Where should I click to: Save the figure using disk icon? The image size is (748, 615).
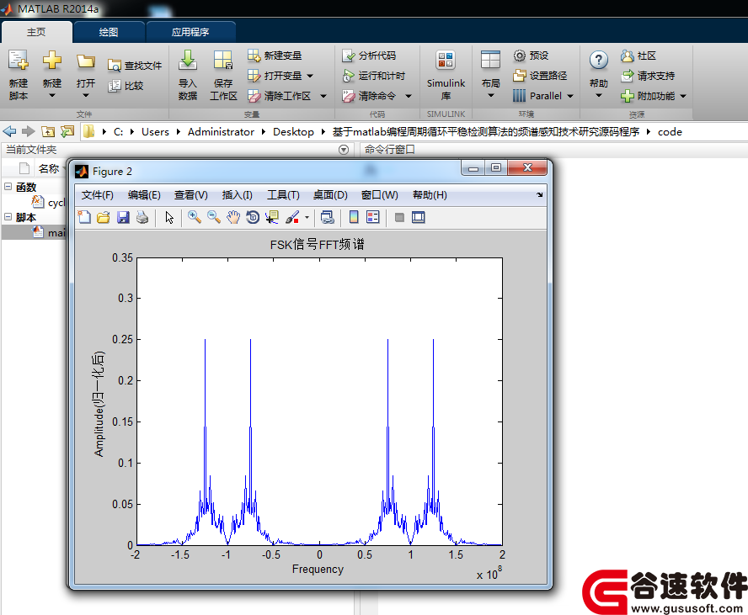click(x=123, y=217)
